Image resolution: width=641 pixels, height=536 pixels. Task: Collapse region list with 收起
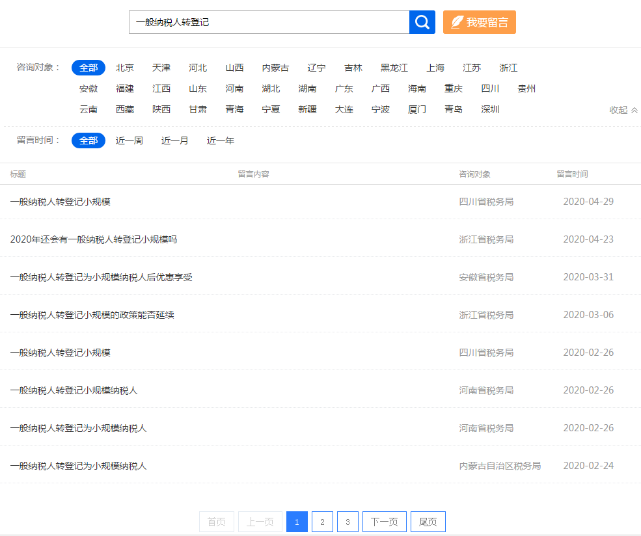(x=623, y=110)
